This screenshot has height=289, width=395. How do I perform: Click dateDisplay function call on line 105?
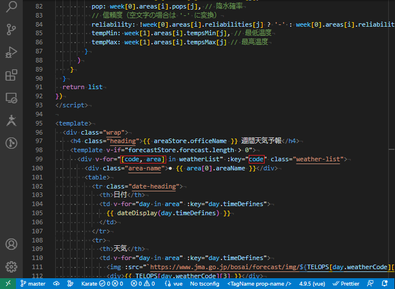tap(137, 213)
